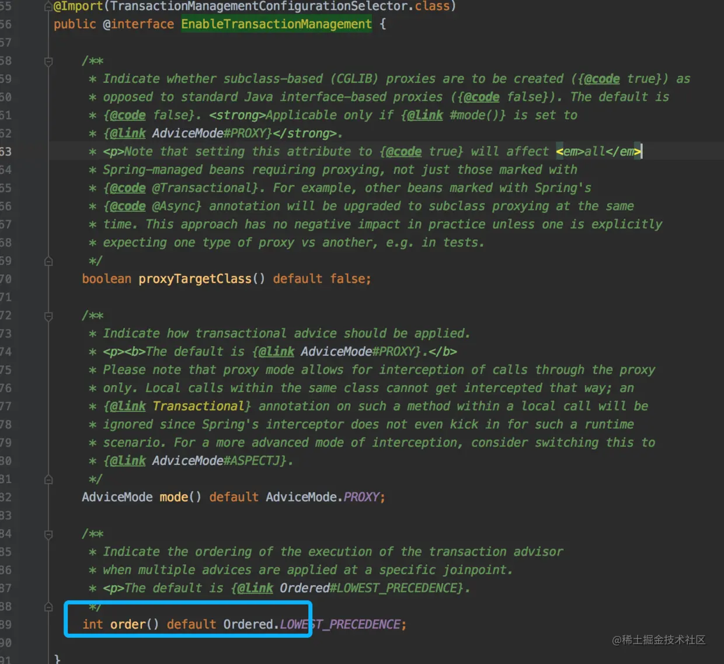Click fold end marker above AdviceMode mode()
724x664 pixels.
[48, 480]
